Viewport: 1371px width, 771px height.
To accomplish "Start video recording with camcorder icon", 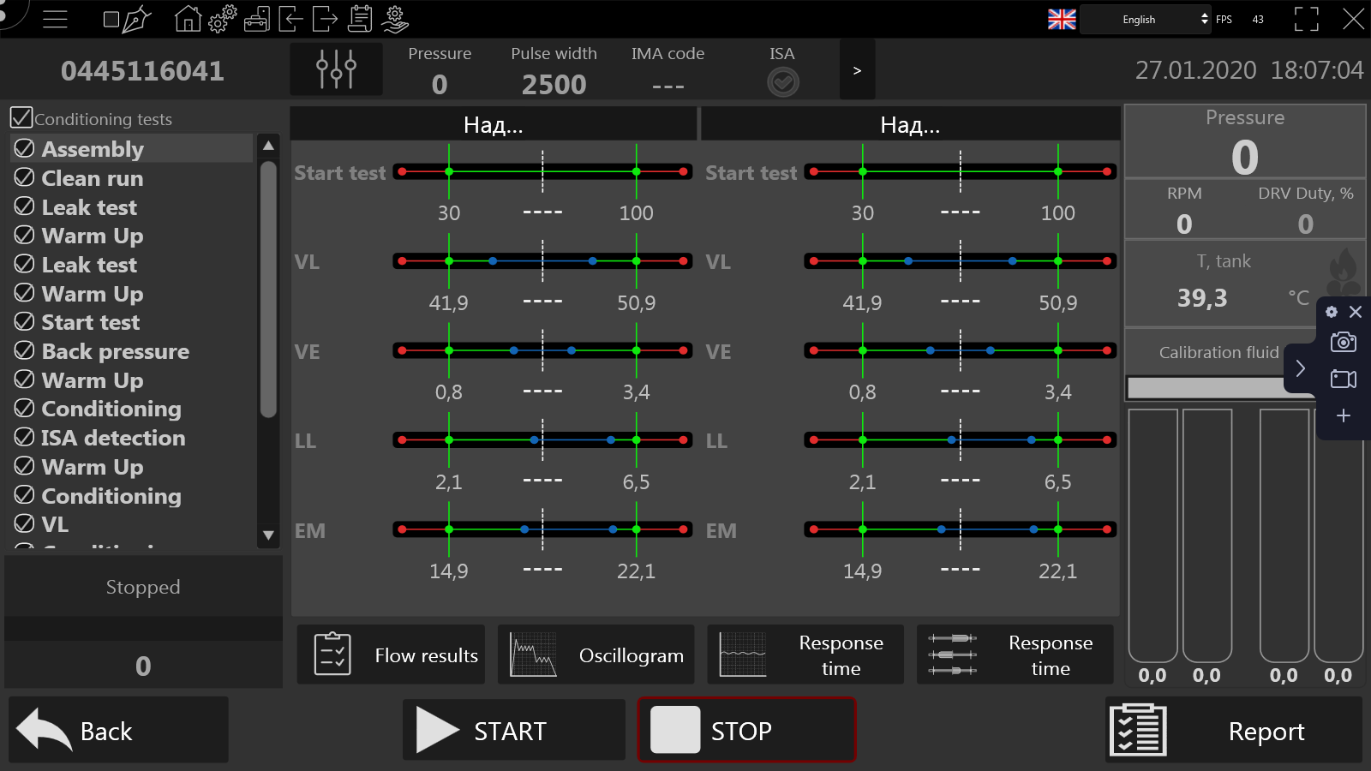I will (1343, 380).
